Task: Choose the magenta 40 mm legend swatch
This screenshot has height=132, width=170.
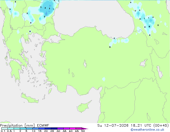Action: tap(73, 128)
